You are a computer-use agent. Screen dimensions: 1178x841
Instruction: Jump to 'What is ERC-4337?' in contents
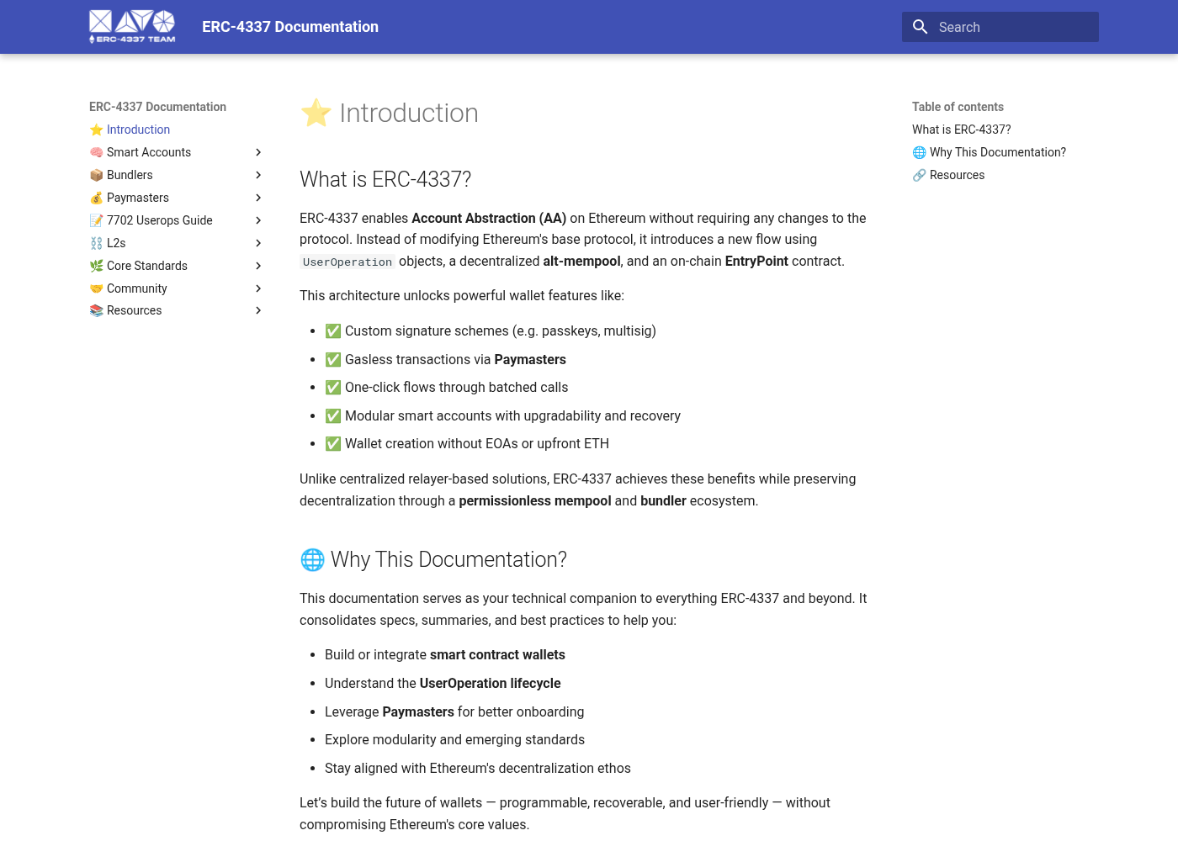tap(962, 130)
